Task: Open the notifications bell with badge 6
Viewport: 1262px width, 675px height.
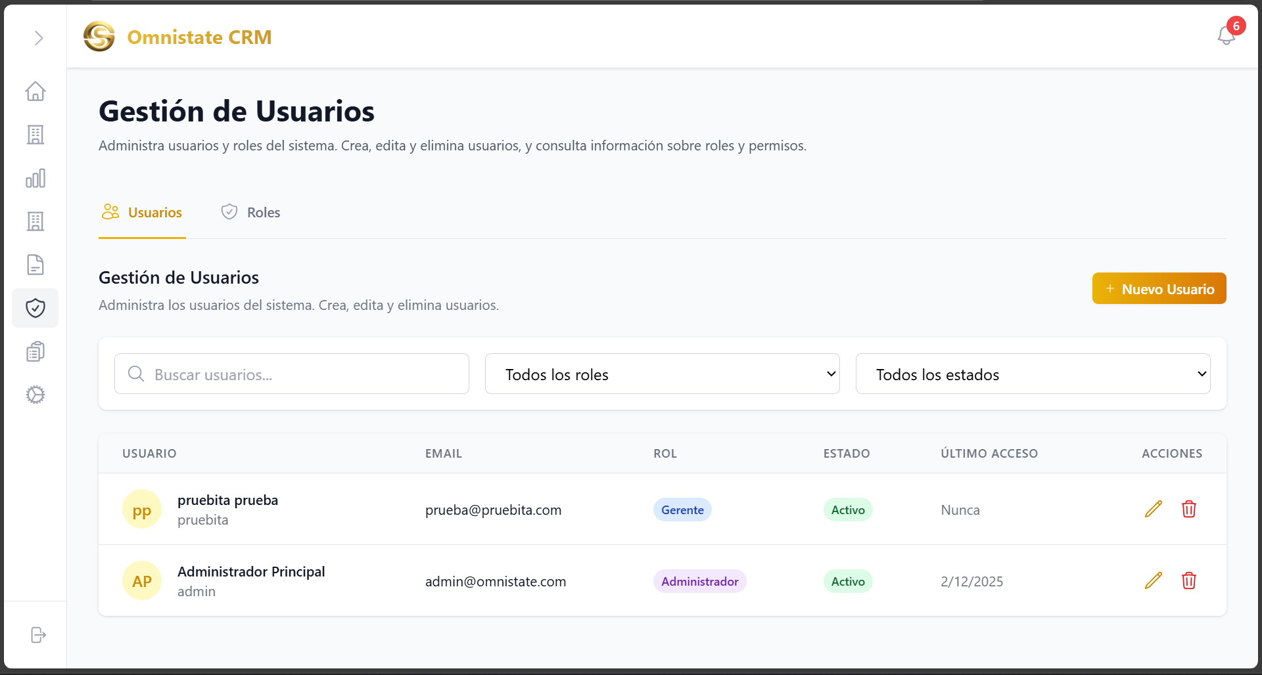Action: (1227, 37)
